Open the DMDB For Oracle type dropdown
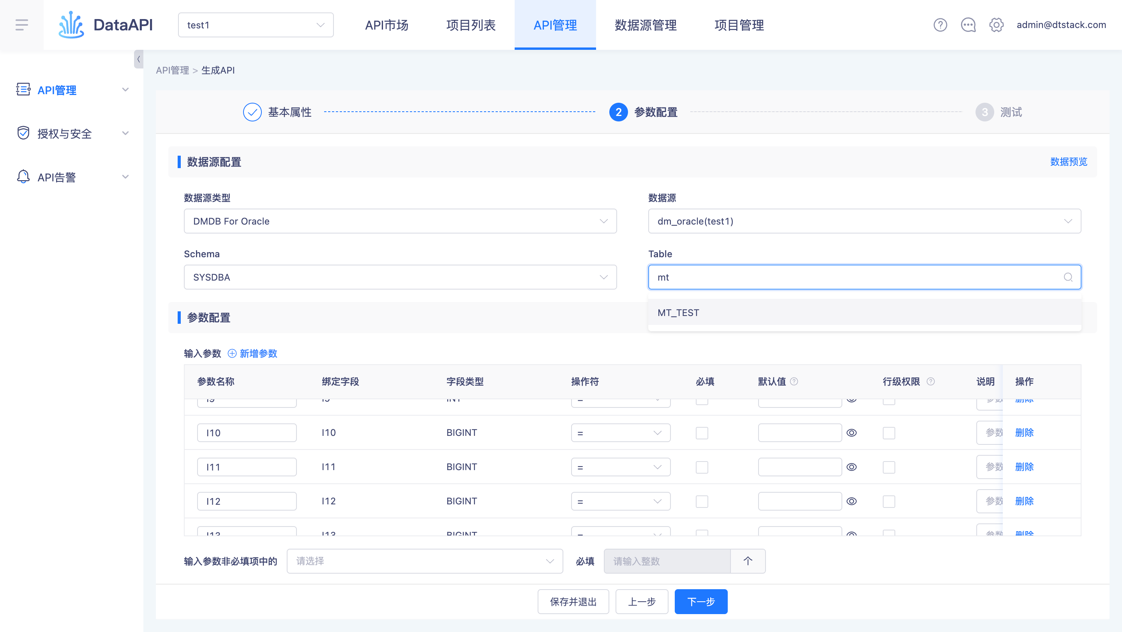This screenshot has height=632, width=1122. [x=400, y=221]
